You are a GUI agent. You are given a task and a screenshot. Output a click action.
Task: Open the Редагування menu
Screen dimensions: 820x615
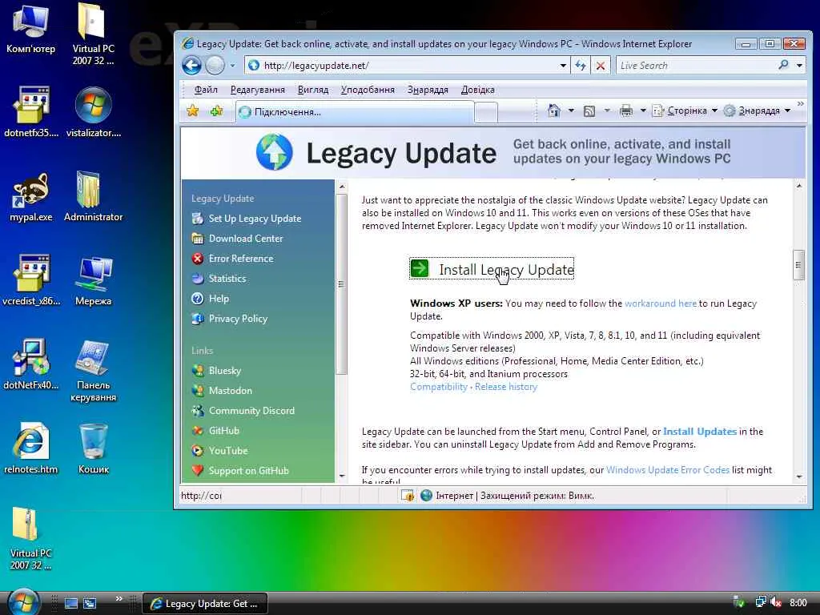[257, 90]
